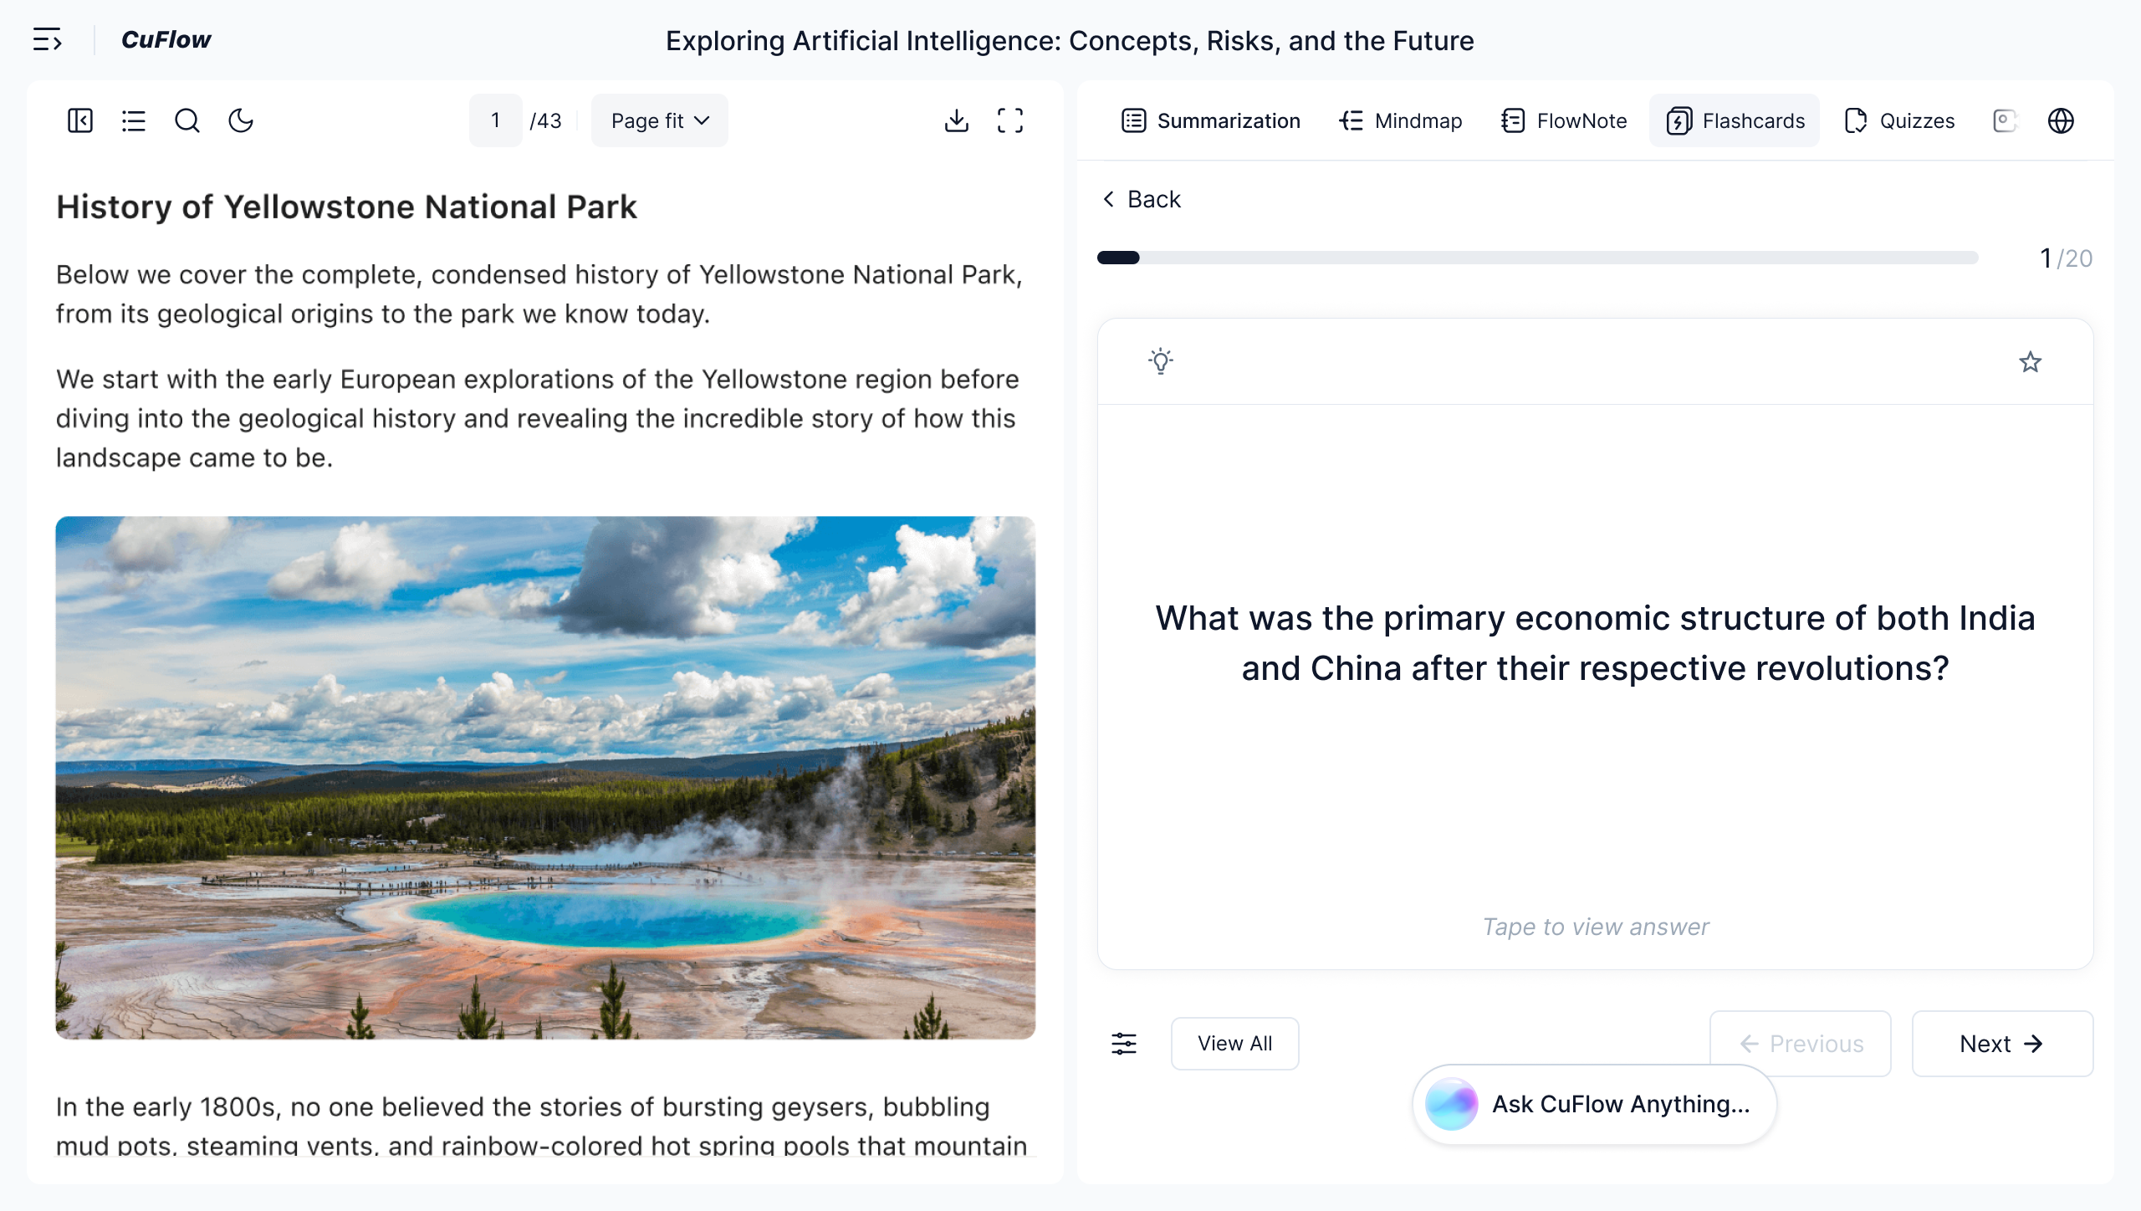Screen dimensions: 2141x1211
Task: Click the heading History of Yellowstone National Park
Action: click(346, 207)
